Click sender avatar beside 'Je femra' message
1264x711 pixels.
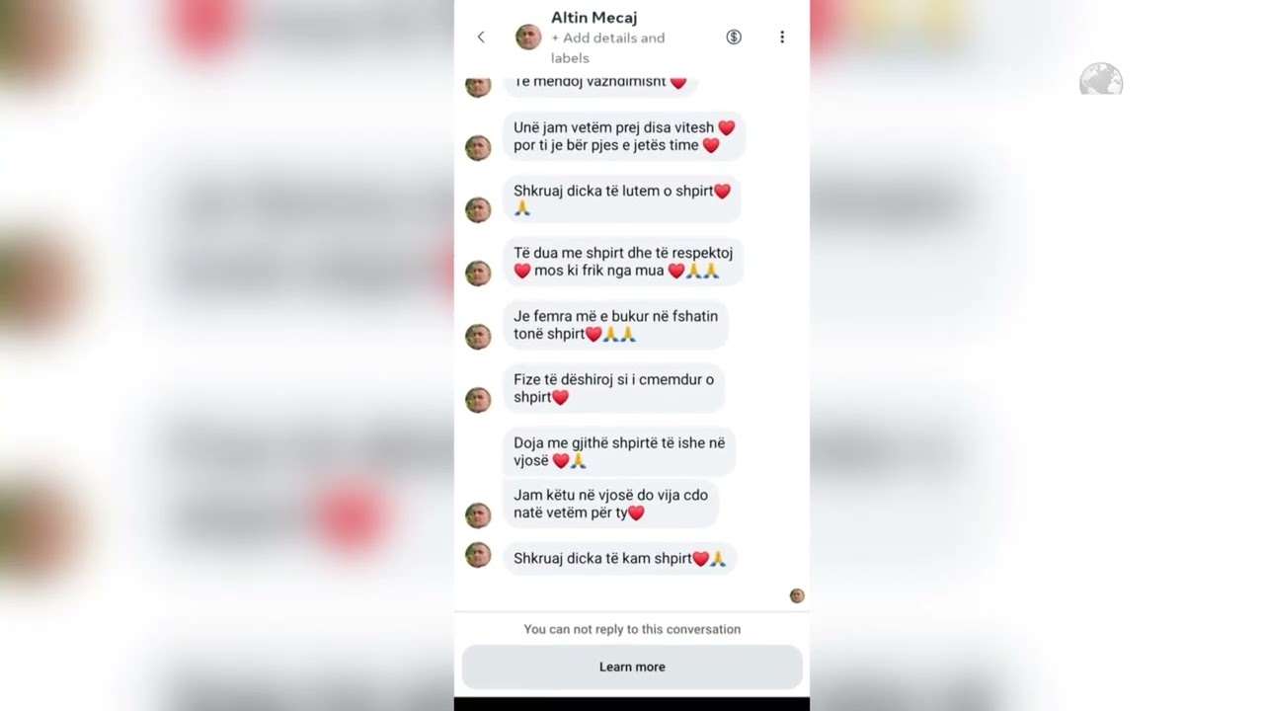(x=478, y=336)
